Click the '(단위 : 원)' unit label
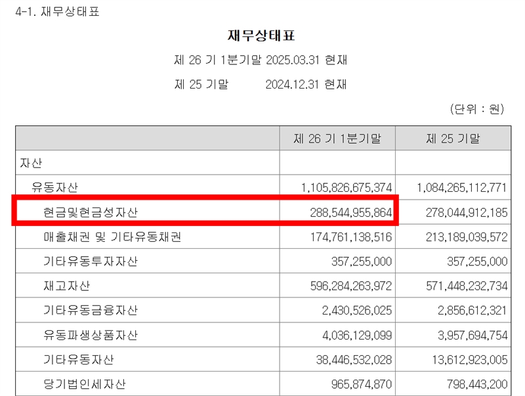 [x=477, y=109]
